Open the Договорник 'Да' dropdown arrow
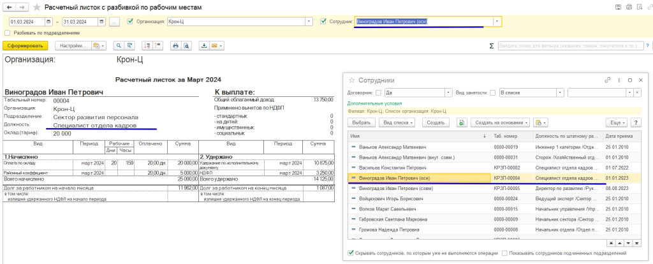The image size is (653, 264). (448, 93)
